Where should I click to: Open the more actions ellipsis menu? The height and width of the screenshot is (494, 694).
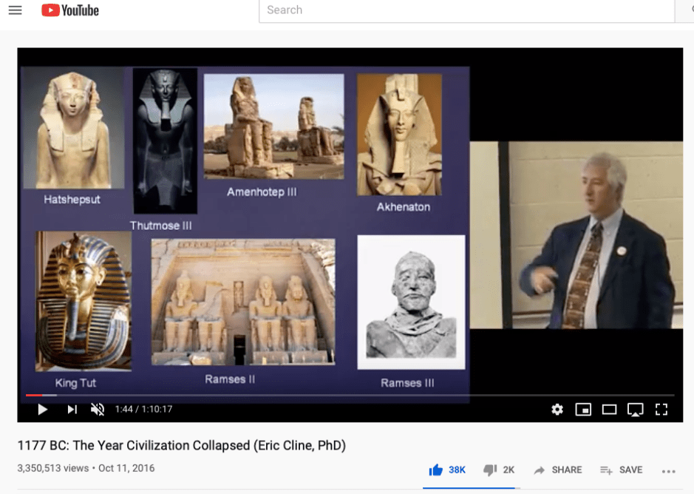pos(669,470)
